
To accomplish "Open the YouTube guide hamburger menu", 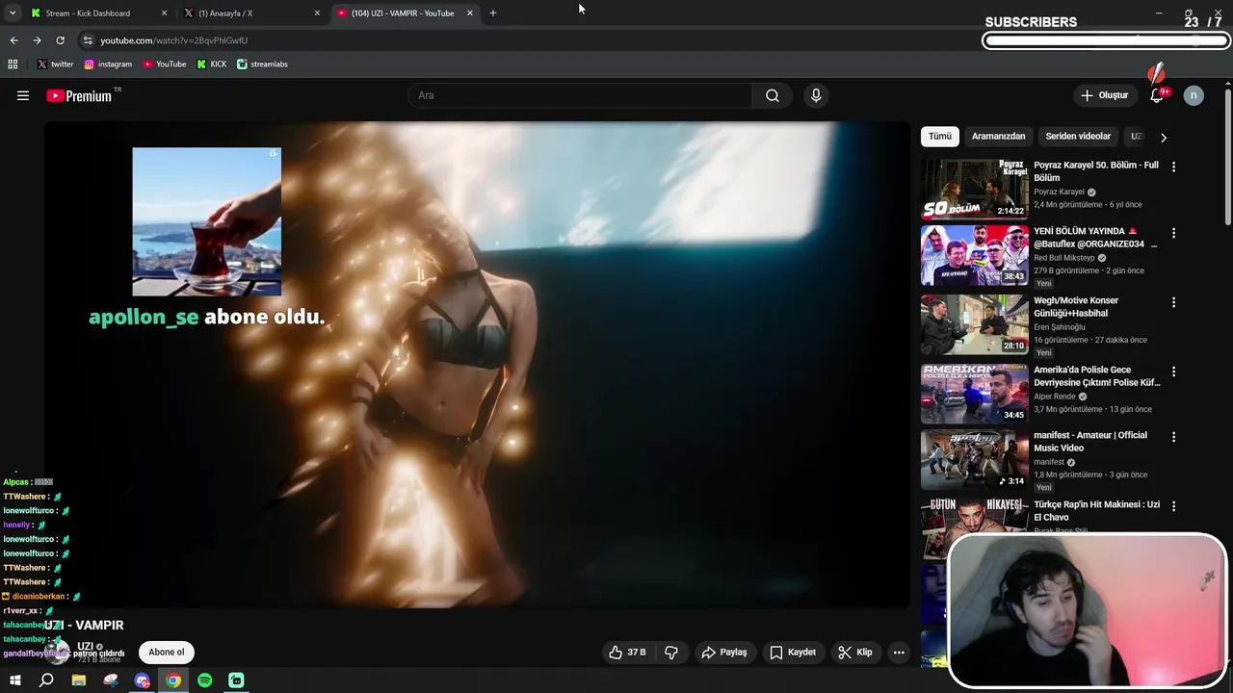I will coord(23,95).
